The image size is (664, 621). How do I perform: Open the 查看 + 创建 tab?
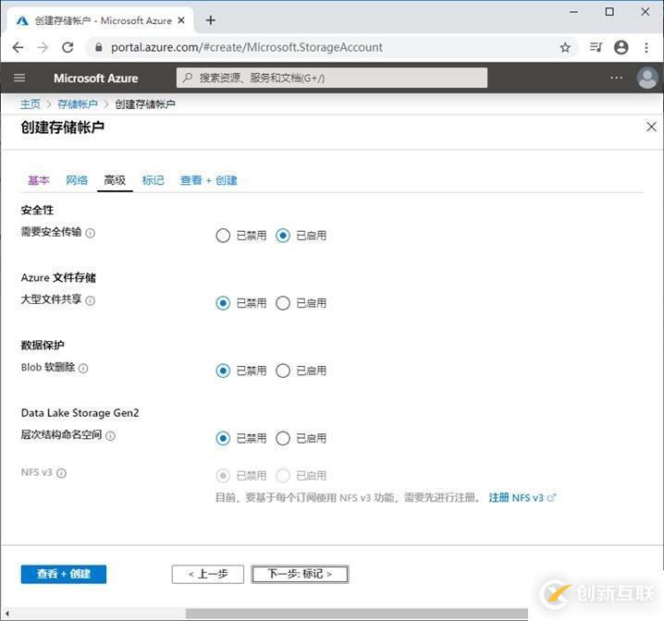[x=209, y=180]
